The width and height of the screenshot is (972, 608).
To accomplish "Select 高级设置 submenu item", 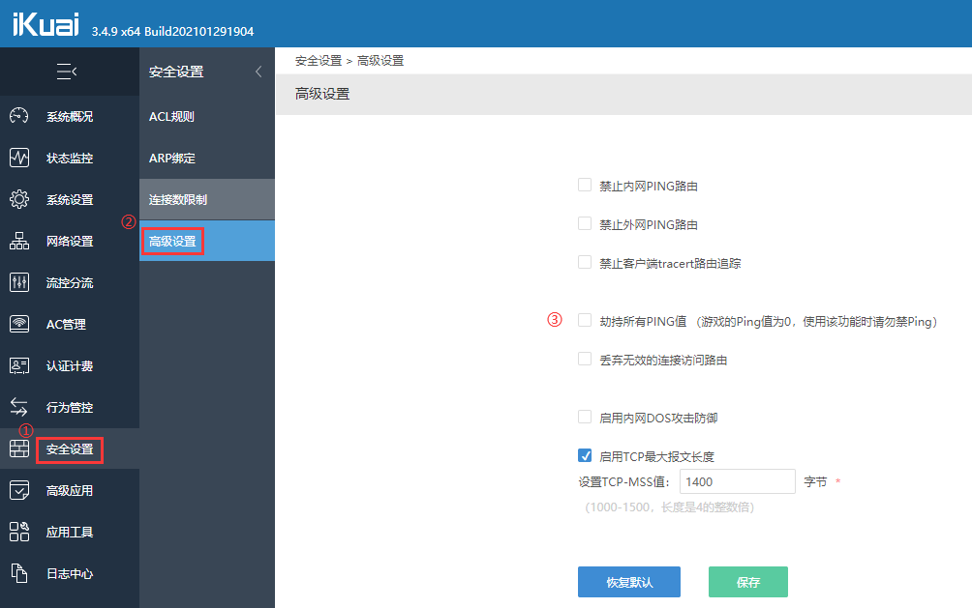I will click(207, 241).
